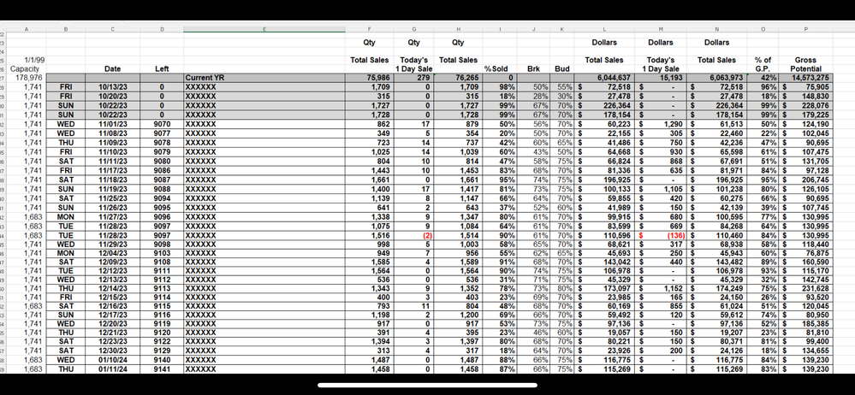855x395 pixels.
Task: Select the 12/30/23 date cell
Action: click(x=112, y=351)
